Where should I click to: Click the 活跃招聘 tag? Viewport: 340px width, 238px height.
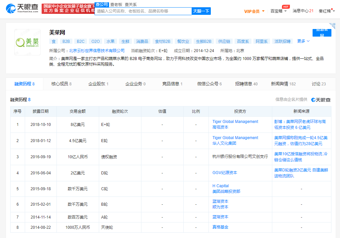(x=282, y=41)
